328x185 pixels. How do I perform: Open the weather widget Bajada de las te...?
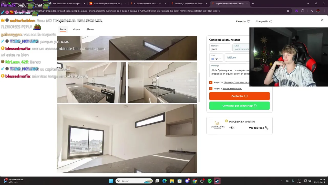click(x=14, y=181)
